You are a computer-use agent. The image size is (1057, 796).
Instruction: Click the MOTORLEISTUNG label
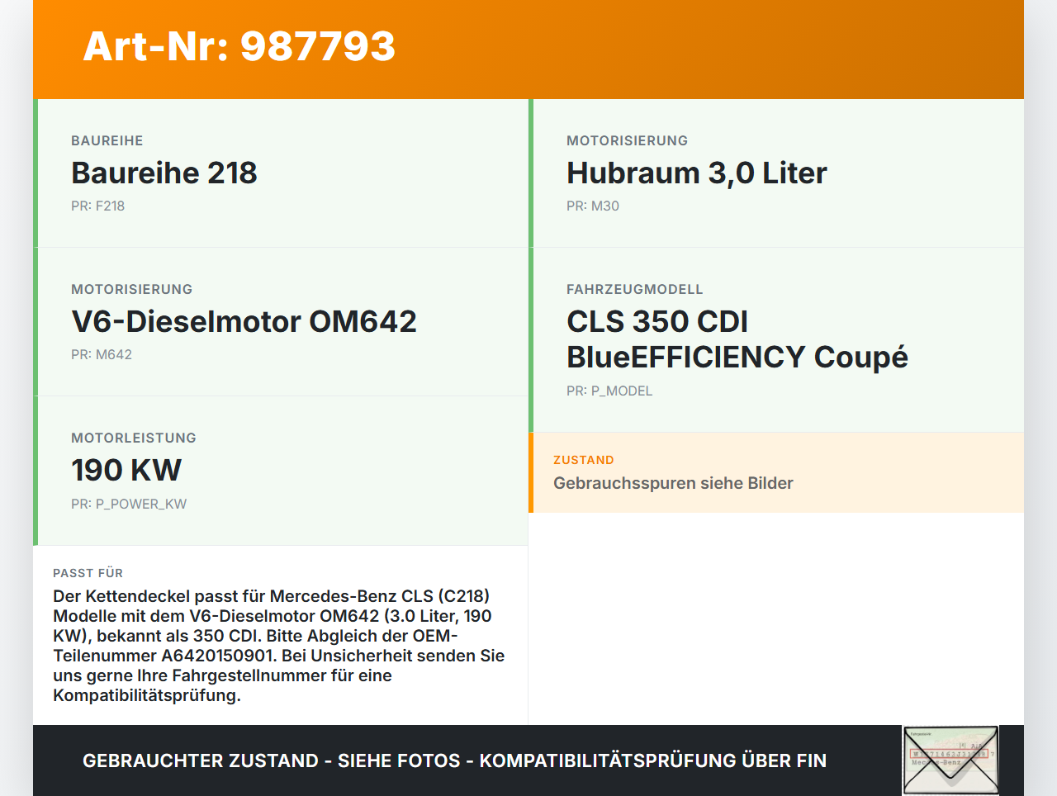(x=134, y=438)
